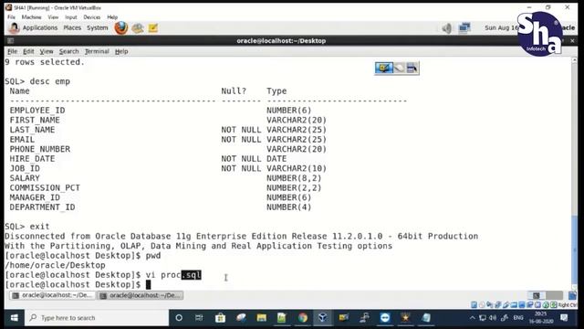Image resolution: width=584 pixels, height=329 pixels.
Task: Click the mail launcher beside Firefox
Action: coord(138,28)
